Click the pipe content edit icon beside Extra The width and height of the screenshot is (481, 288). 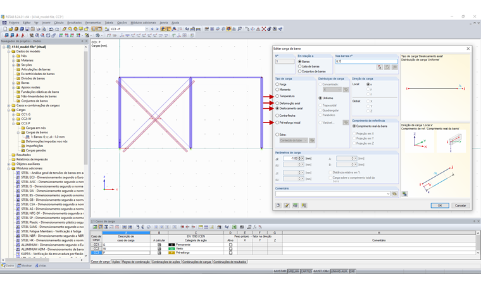click(312, 140)
